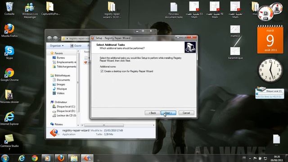Image resolution: width=288 pixels, height=162 pixels.
Task: Select Réseau in Explorer sidebar
Action: (57, 124)
